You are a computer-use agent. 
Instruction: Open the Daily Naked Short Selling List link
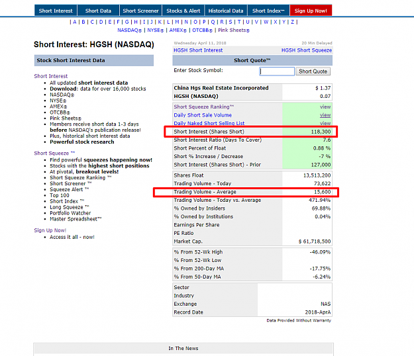click(209, 123)
